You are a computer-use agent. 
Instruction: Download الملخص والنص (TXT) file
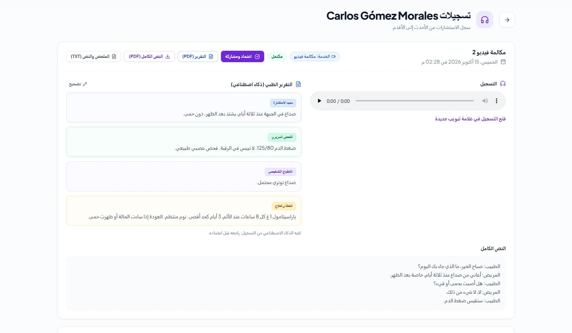click(x=94, y=56)
